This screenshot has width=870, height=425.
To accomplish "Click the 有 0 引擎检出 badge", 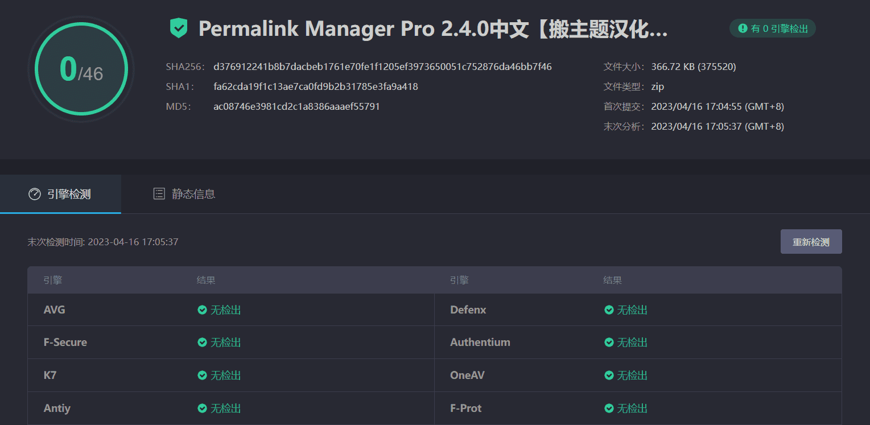I will click(773, 28).
